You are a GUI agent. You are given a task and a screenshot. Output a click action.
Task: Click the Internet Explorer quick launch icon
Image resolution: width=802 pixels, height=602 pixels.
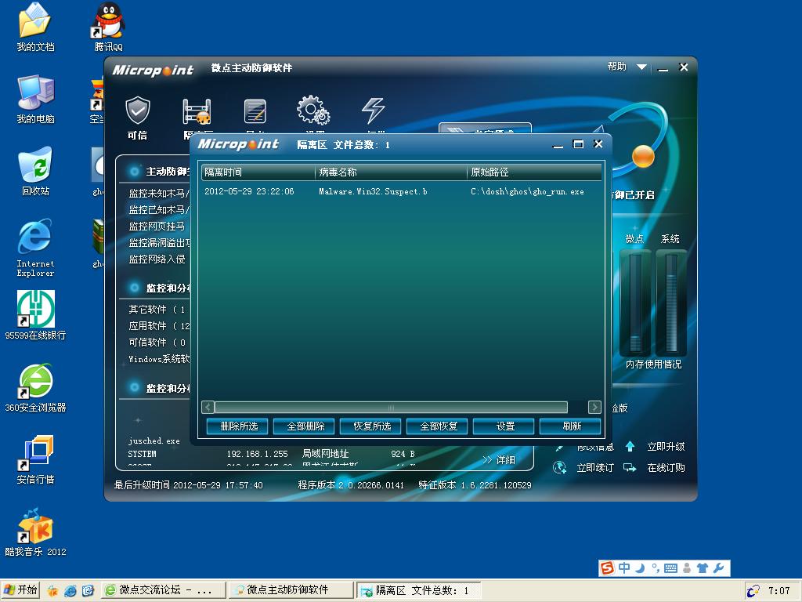pos(70,591)
